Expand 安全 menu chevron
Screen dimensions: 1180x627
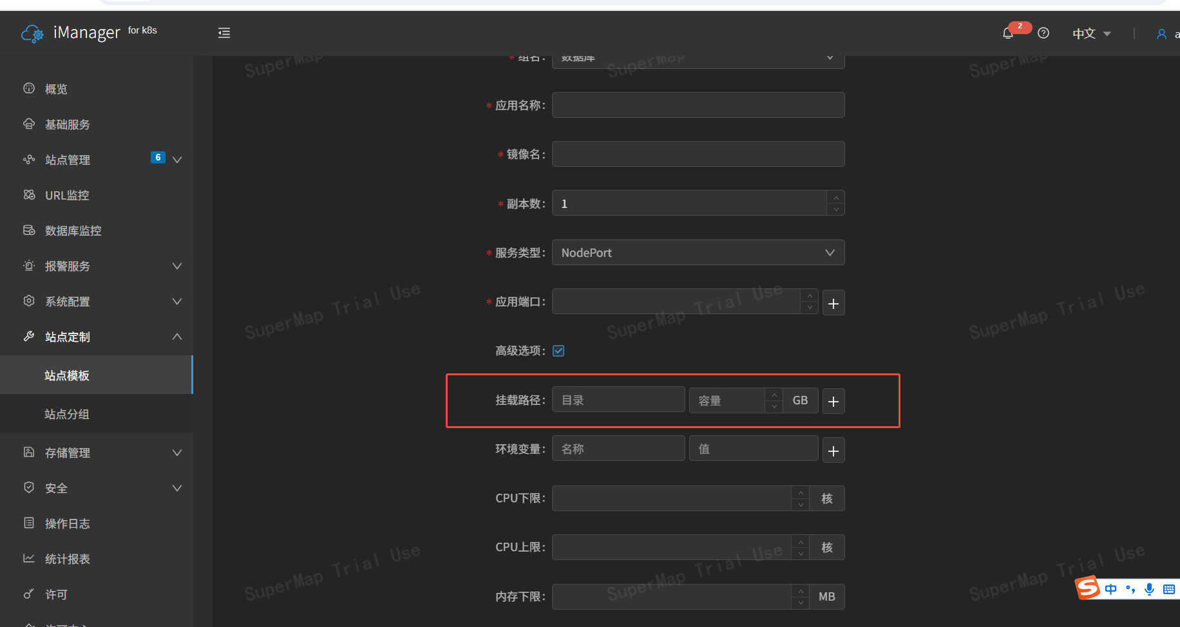(x=177, y=488)
